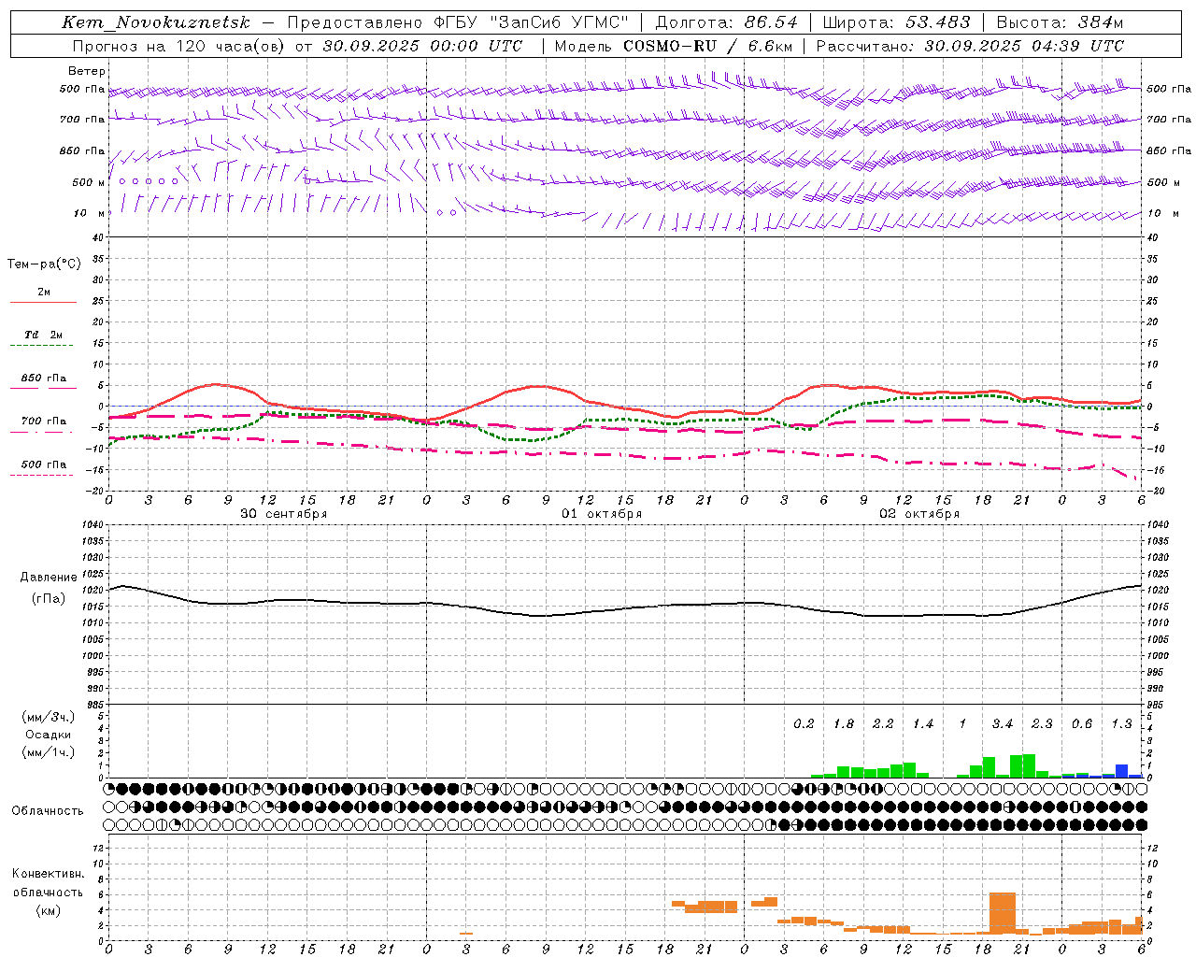Viewport: 1196px width, 957px height.
Task: Select the dashed Td 2м legend line
Action: point(41,346)
